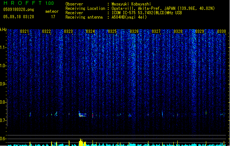Click the 'Receiver' field label
230x146 pixels.
pyautogui.click(x=74, y=13)
